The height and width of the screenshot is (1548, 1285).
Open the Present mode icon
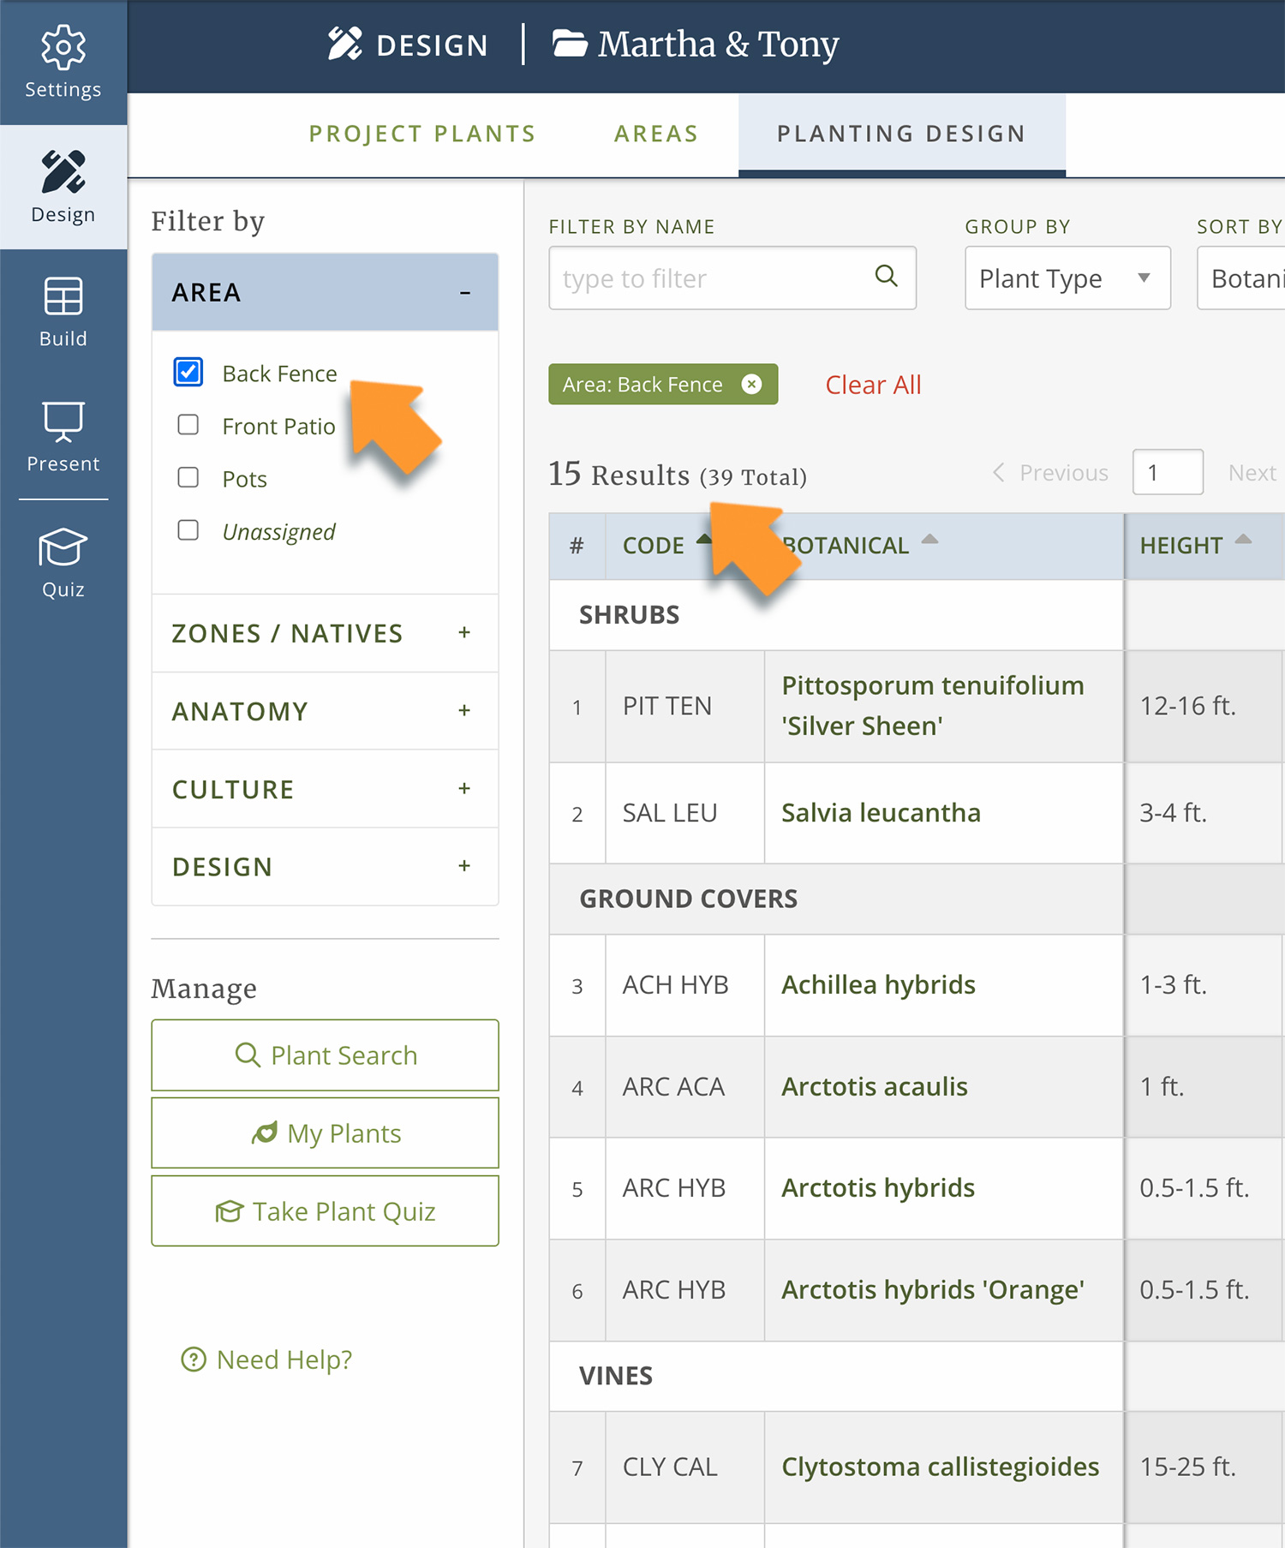(63, 421)
